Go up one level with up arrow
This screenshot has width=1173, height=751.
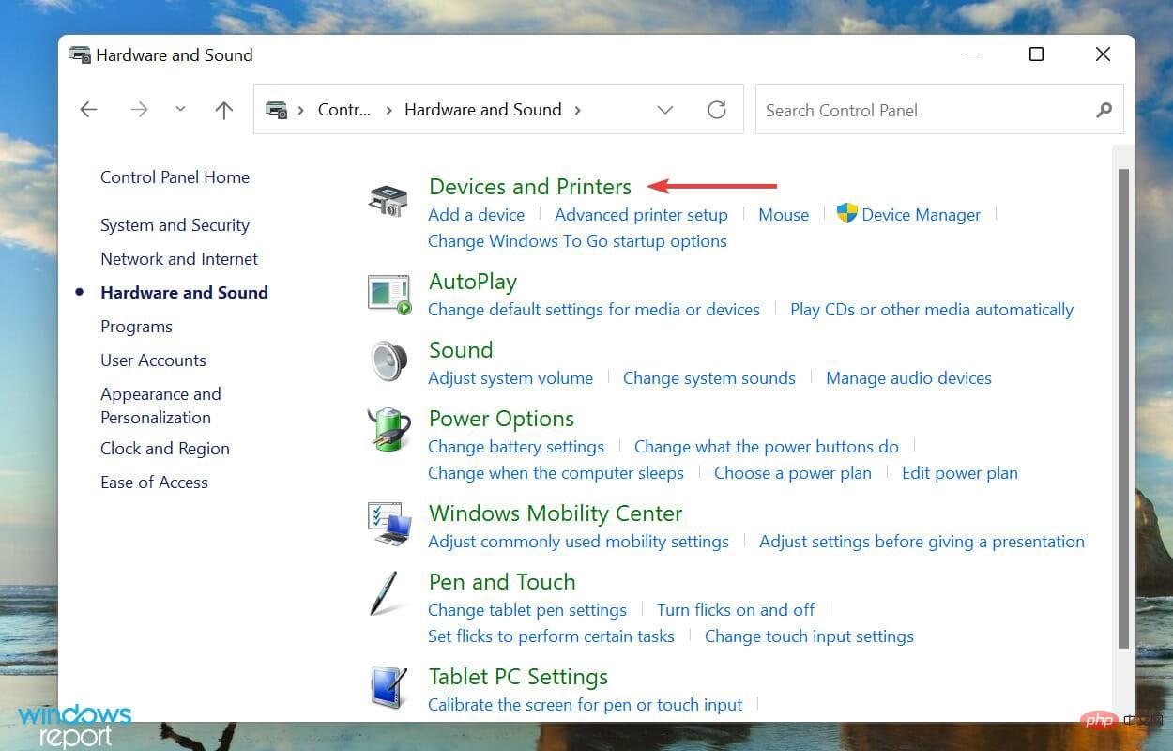[x=223, y=110]
